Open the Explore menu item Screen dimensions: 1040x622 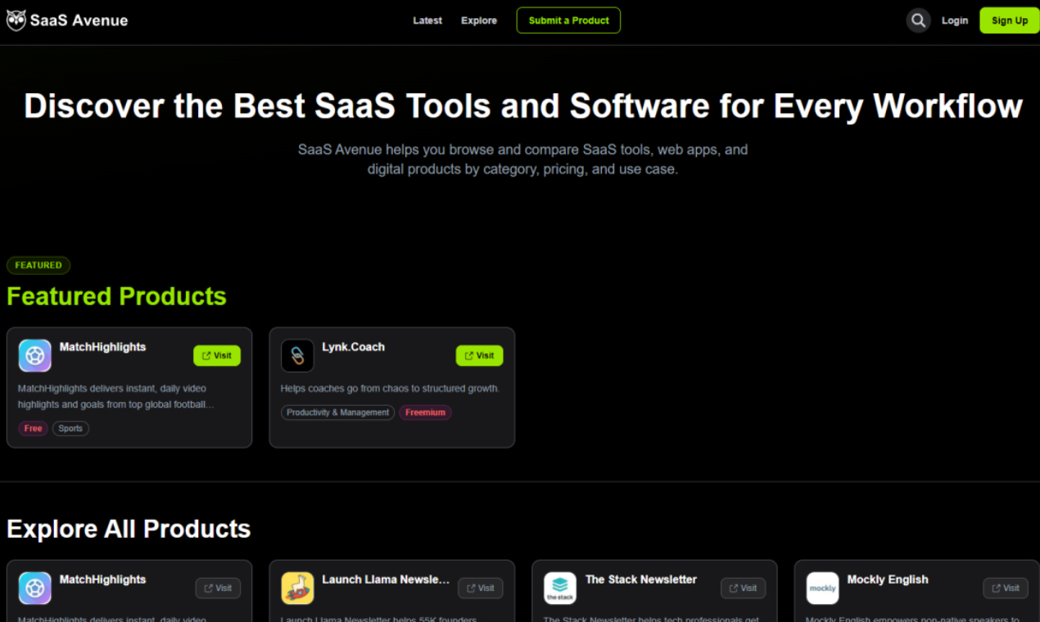click(x=479, y=20)
